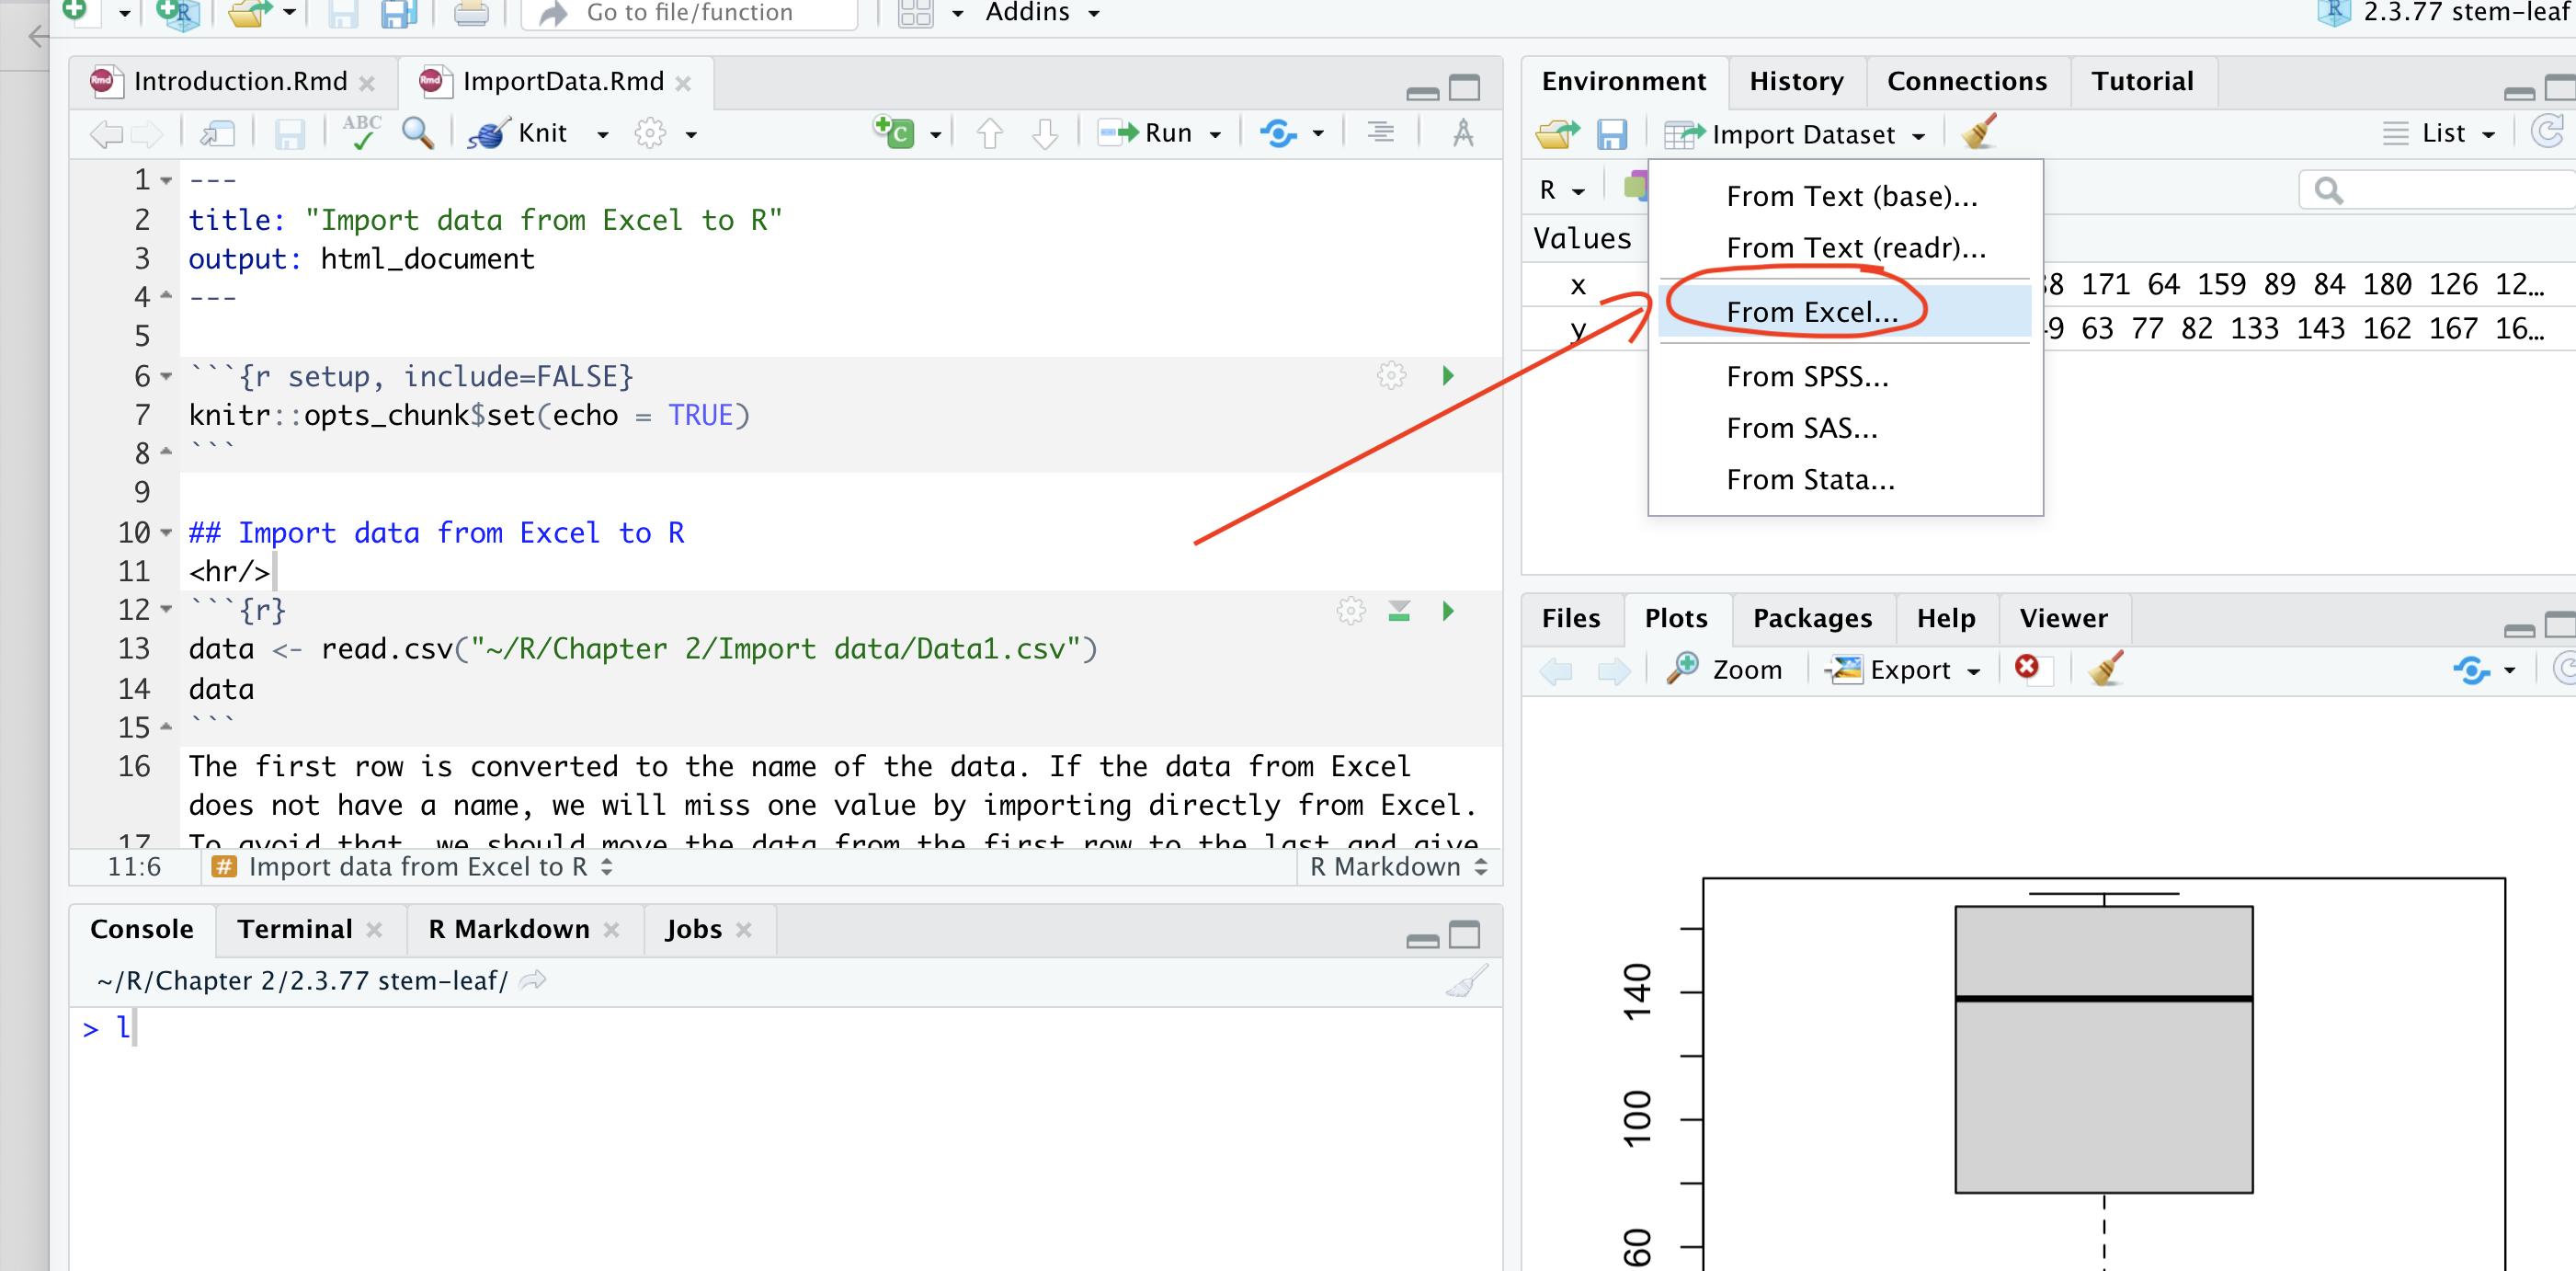Screen dimensions: 2576x1271
Task: Open the Run dropdown arrow
Action: 1216,134
